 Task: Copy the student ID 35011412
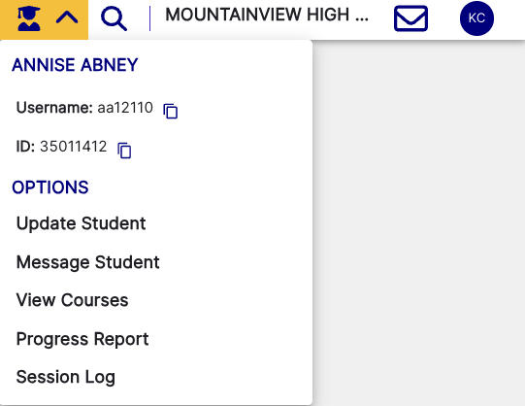124,150
